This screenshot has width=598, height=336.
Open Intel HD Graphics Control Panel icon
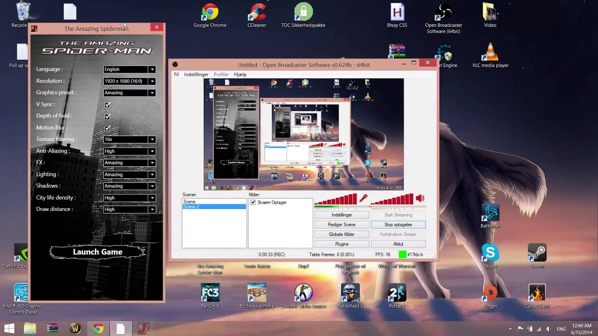23,299
